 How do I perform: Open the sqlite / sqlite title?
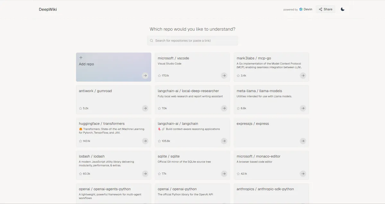[x=169, y=156]
